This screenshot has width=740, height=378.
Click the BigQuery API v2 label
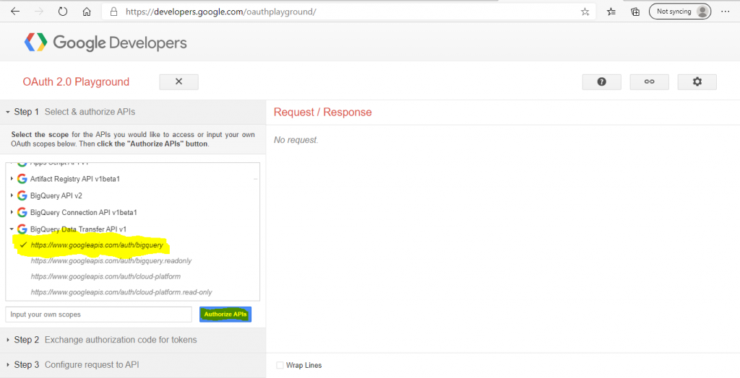pyautogui.click(x=56, y=195)
